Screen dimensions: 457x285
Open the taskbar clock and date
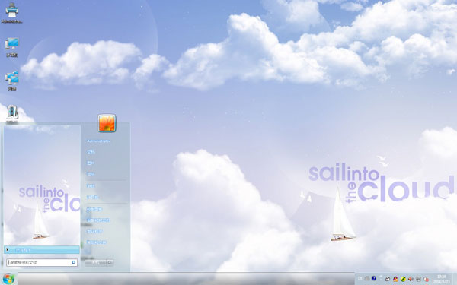[x=441, y=279]
